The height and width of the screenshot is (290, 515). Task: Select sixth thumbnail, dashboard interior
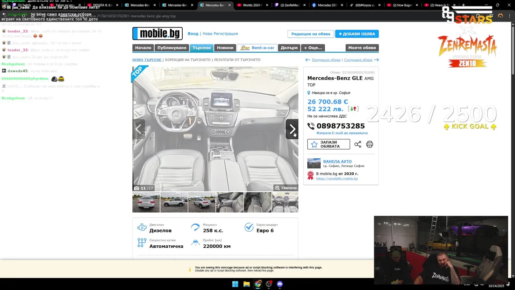click(x=285, y=202)
